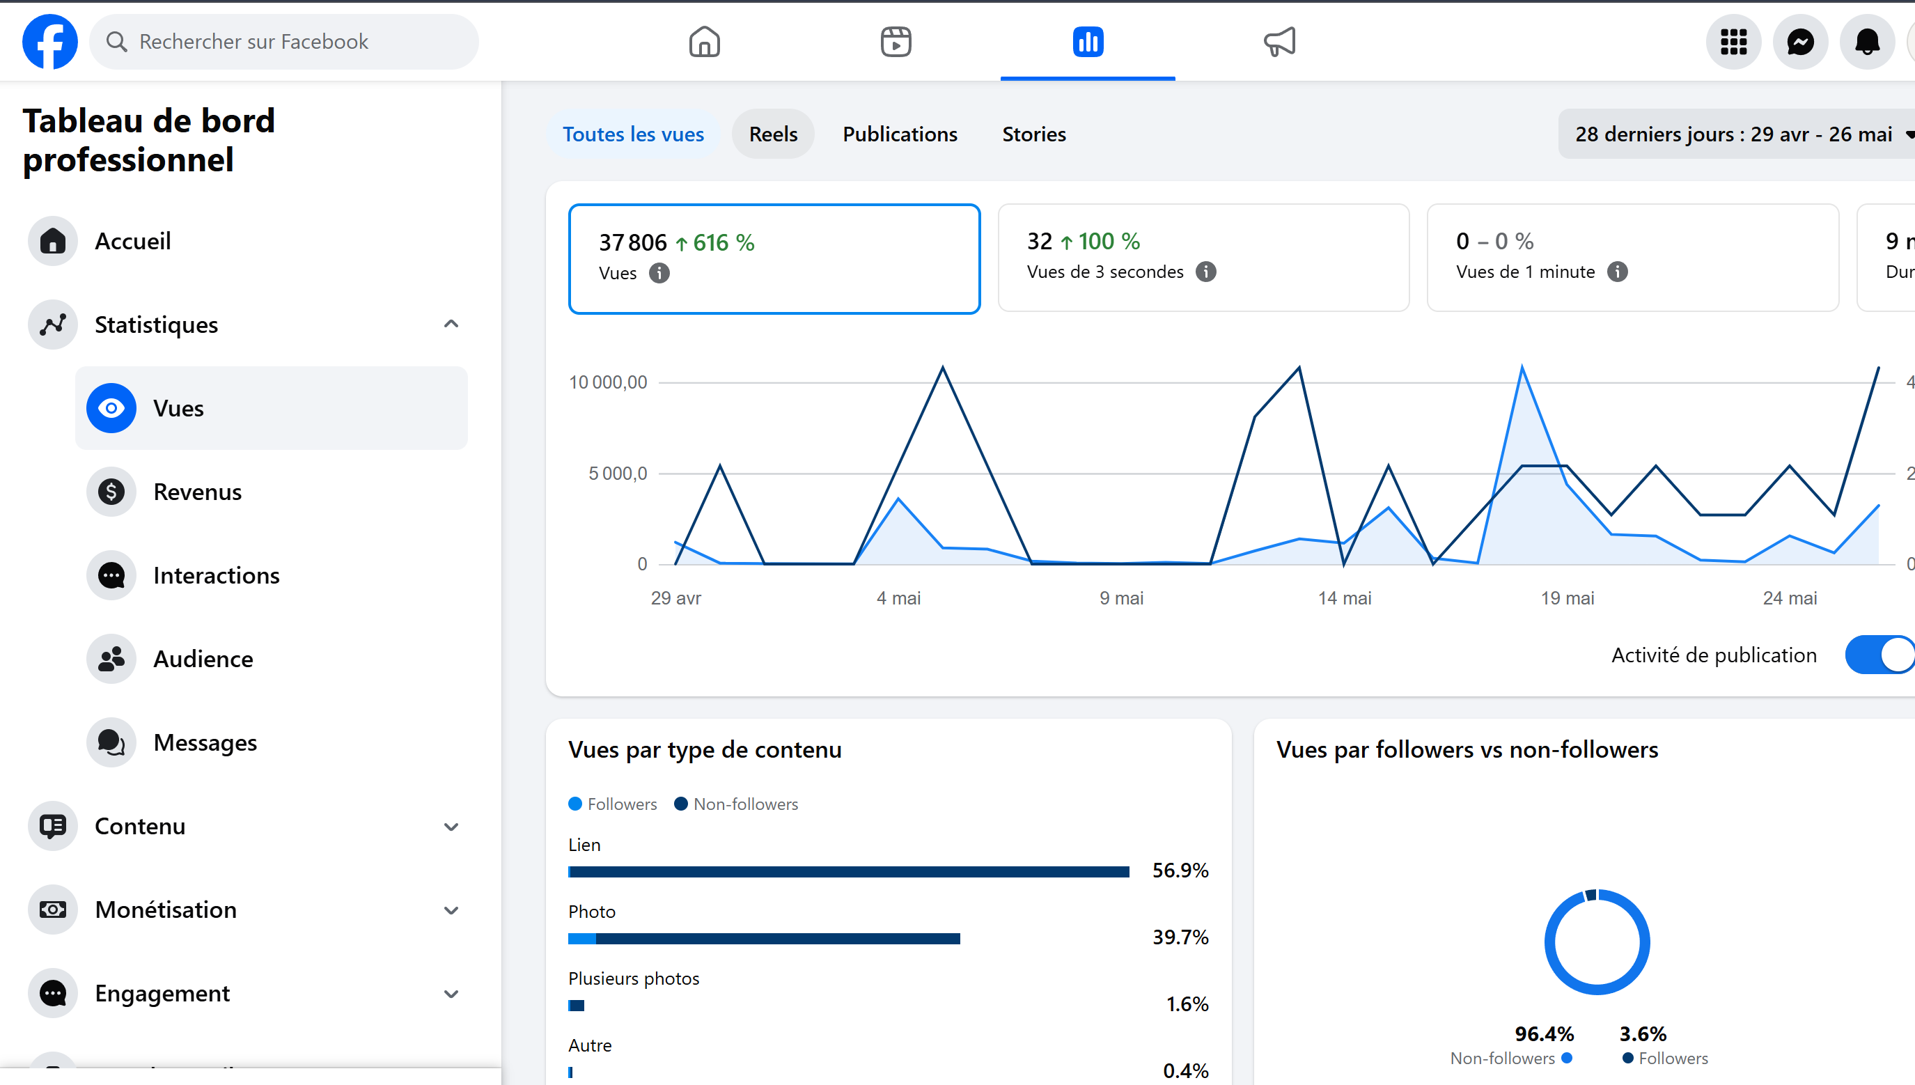The image size is (1915, 1085).
Task: Select the 37 806 Vues metric card
Action: (774, 258)
